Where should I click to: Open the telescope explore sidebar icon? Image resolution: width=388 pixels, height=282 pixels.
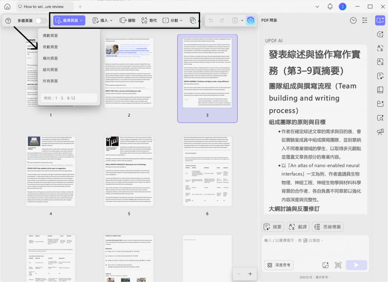tap(380, 132)
